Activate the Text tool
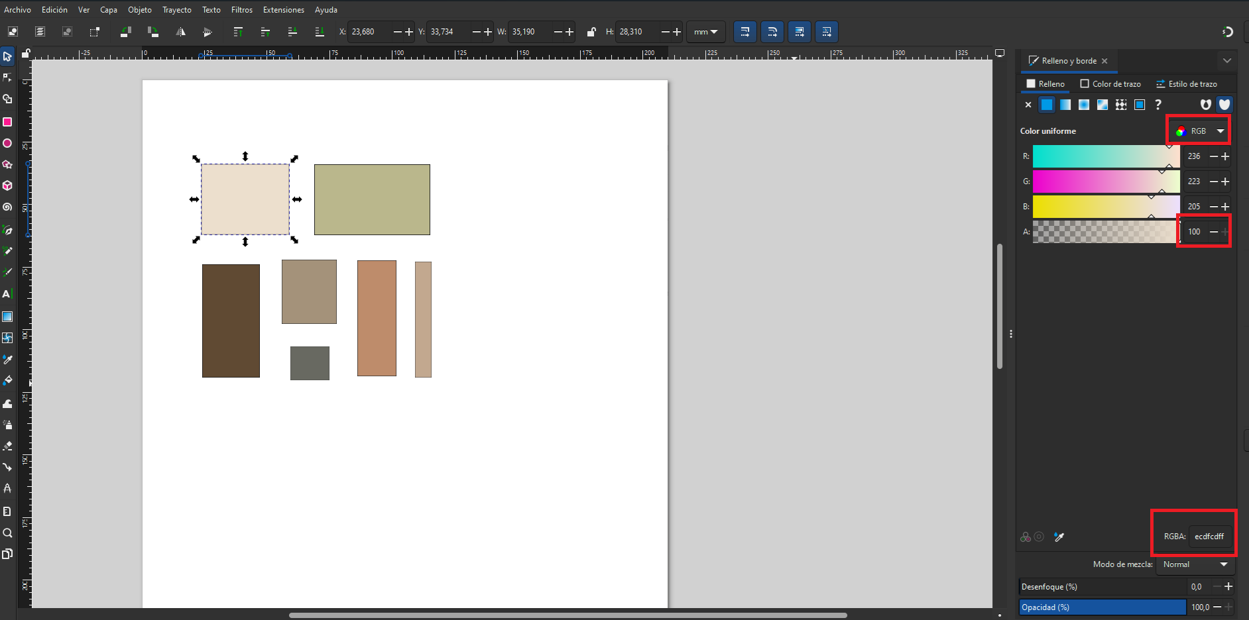Screen dimensions: 1249x620 point(7,293)
